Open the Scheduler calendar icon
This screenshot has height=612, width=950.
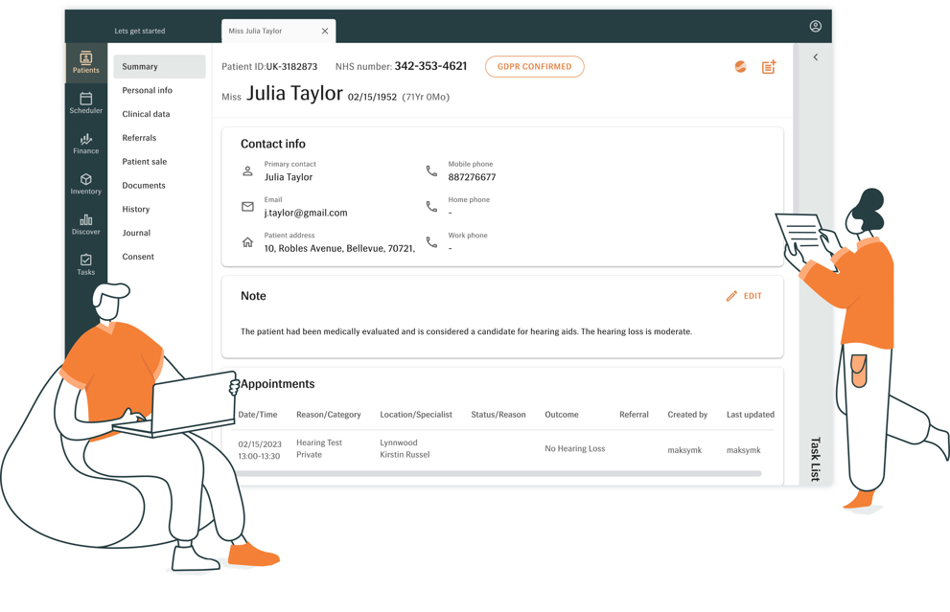pyautogui.click(x=85, y=102)
